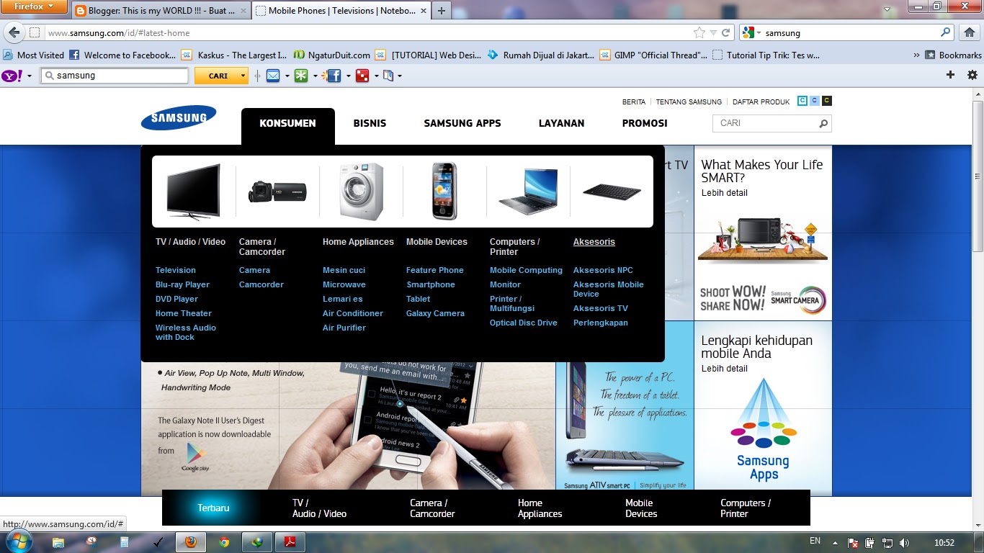Open the Most Visited bookmark
Screen dimensions: 984x553
[34, 55]
